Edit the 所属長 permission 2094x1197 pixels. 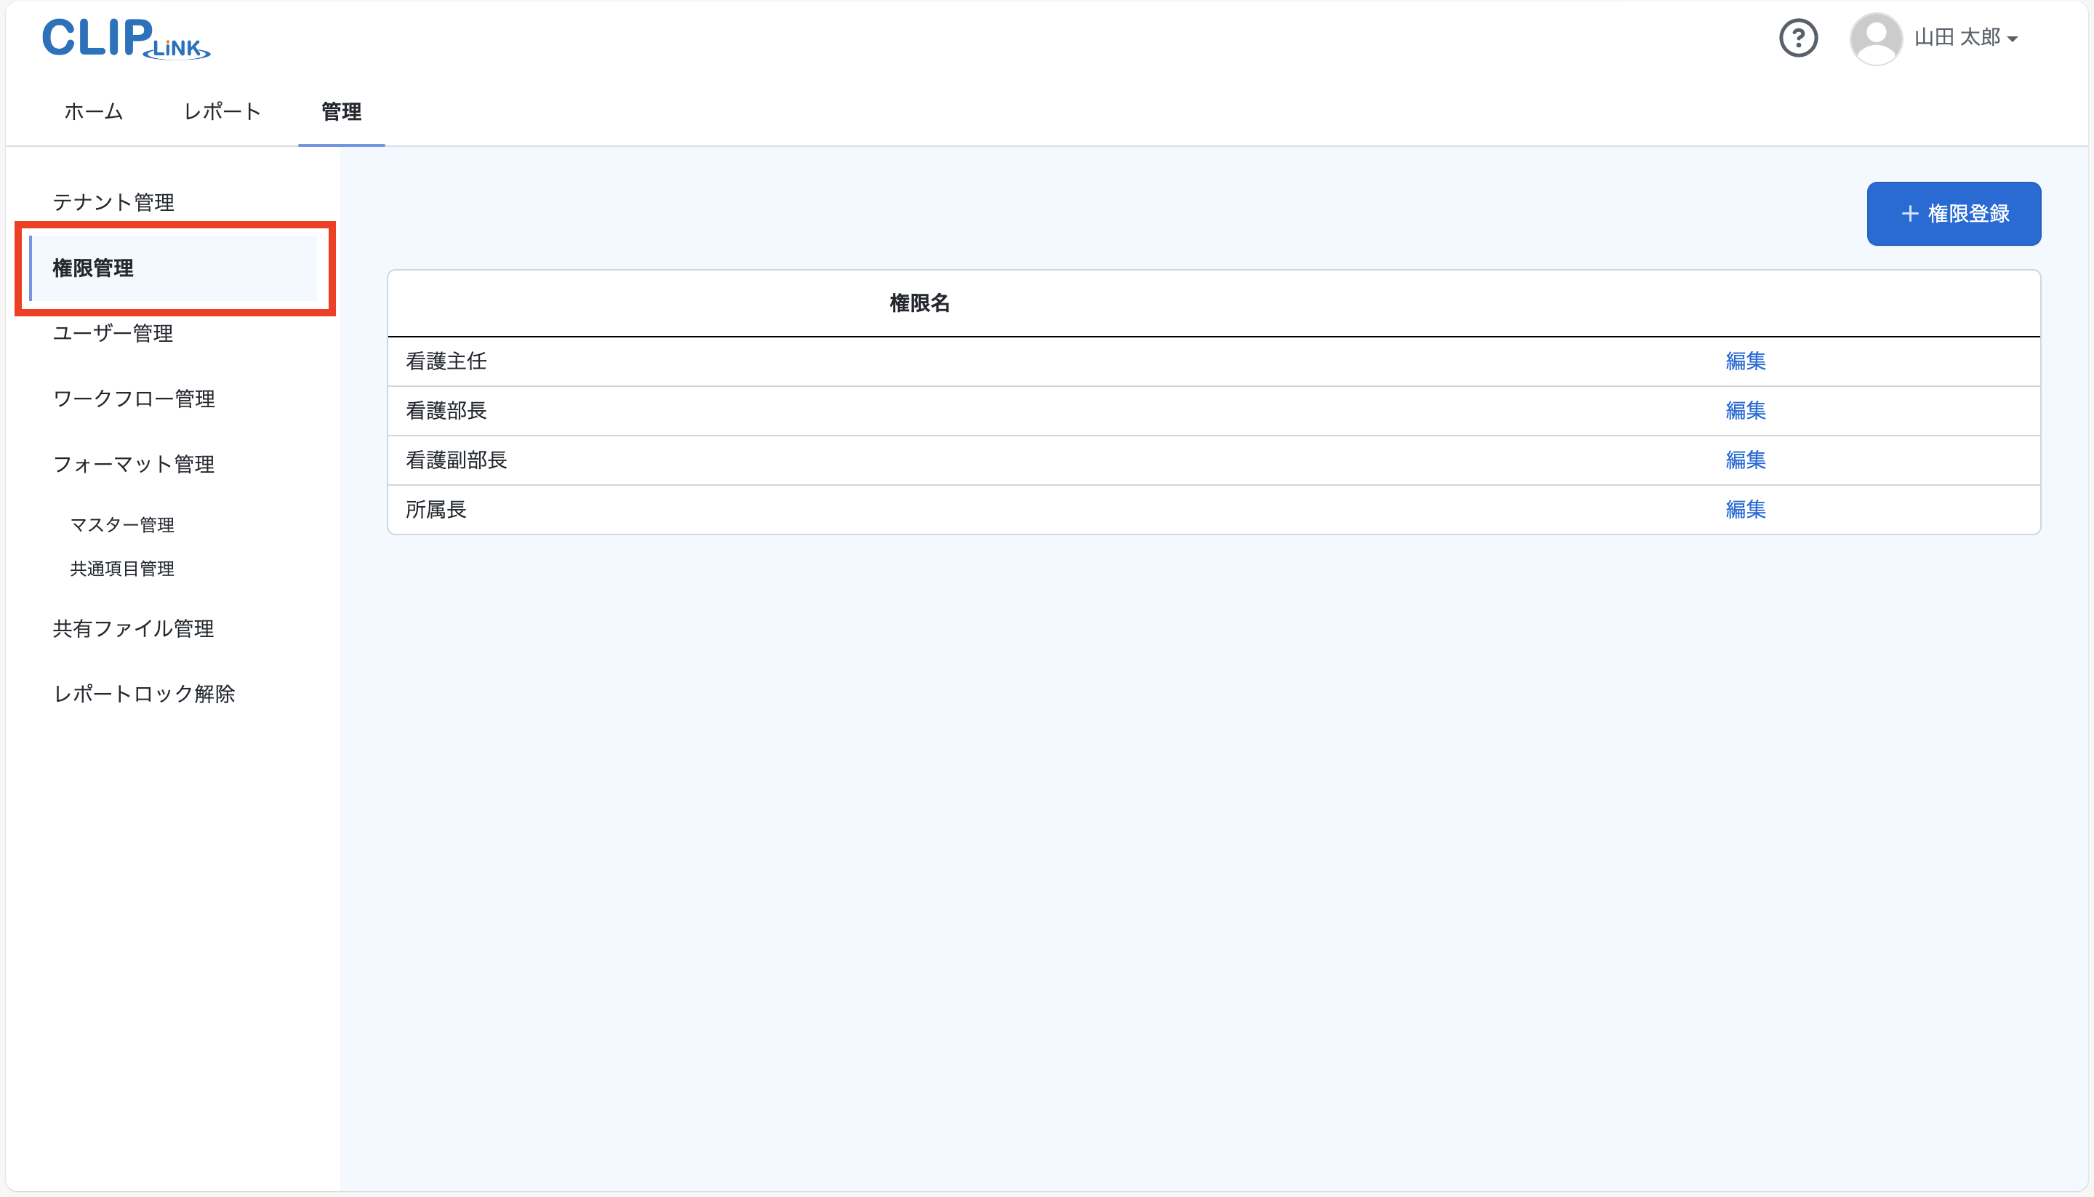[x=1746, y=509]
